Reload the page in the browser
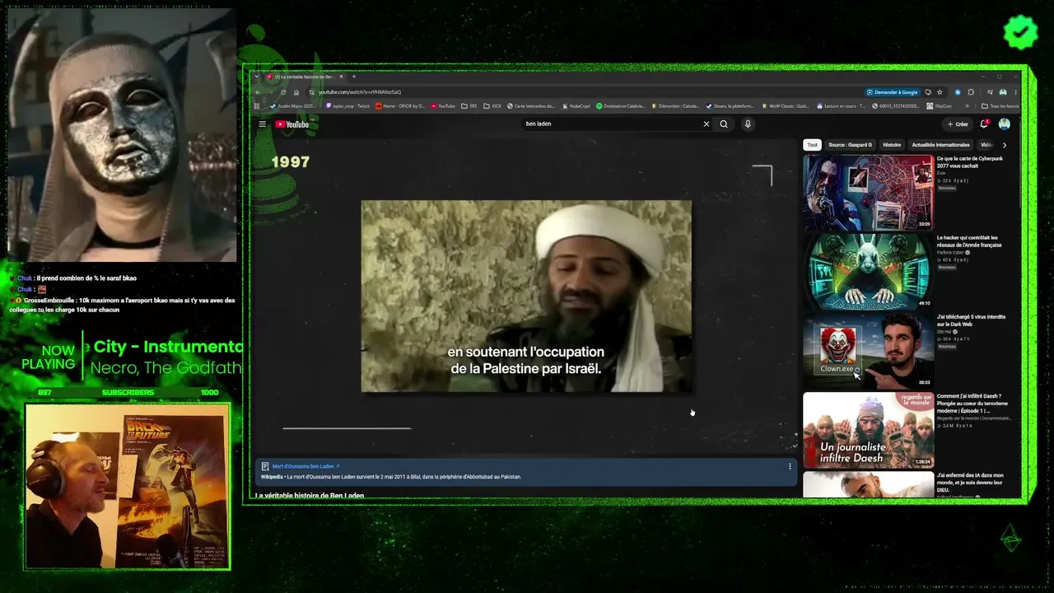 pyautogui.click(x=283, y=92)
